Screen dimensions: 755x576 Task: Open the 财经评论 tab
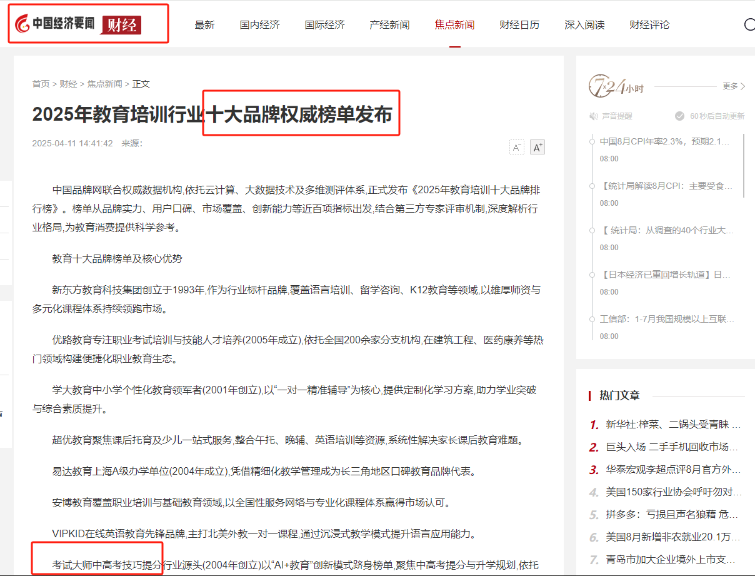[x=649, y=25]
